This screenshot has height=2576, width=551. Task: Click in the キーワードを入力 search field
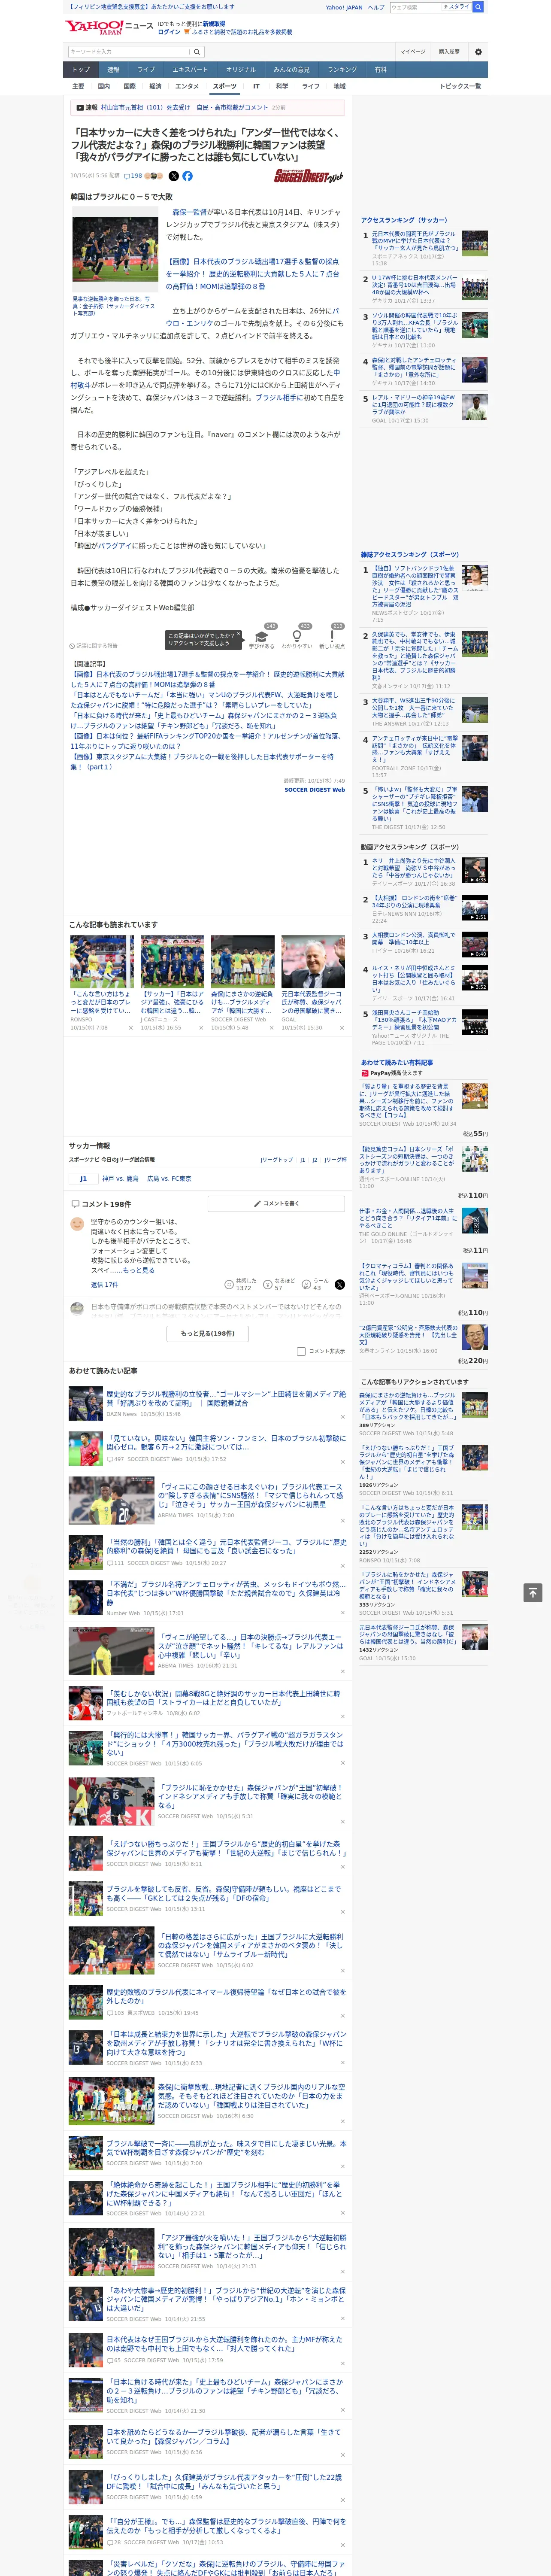click(129, 52)
